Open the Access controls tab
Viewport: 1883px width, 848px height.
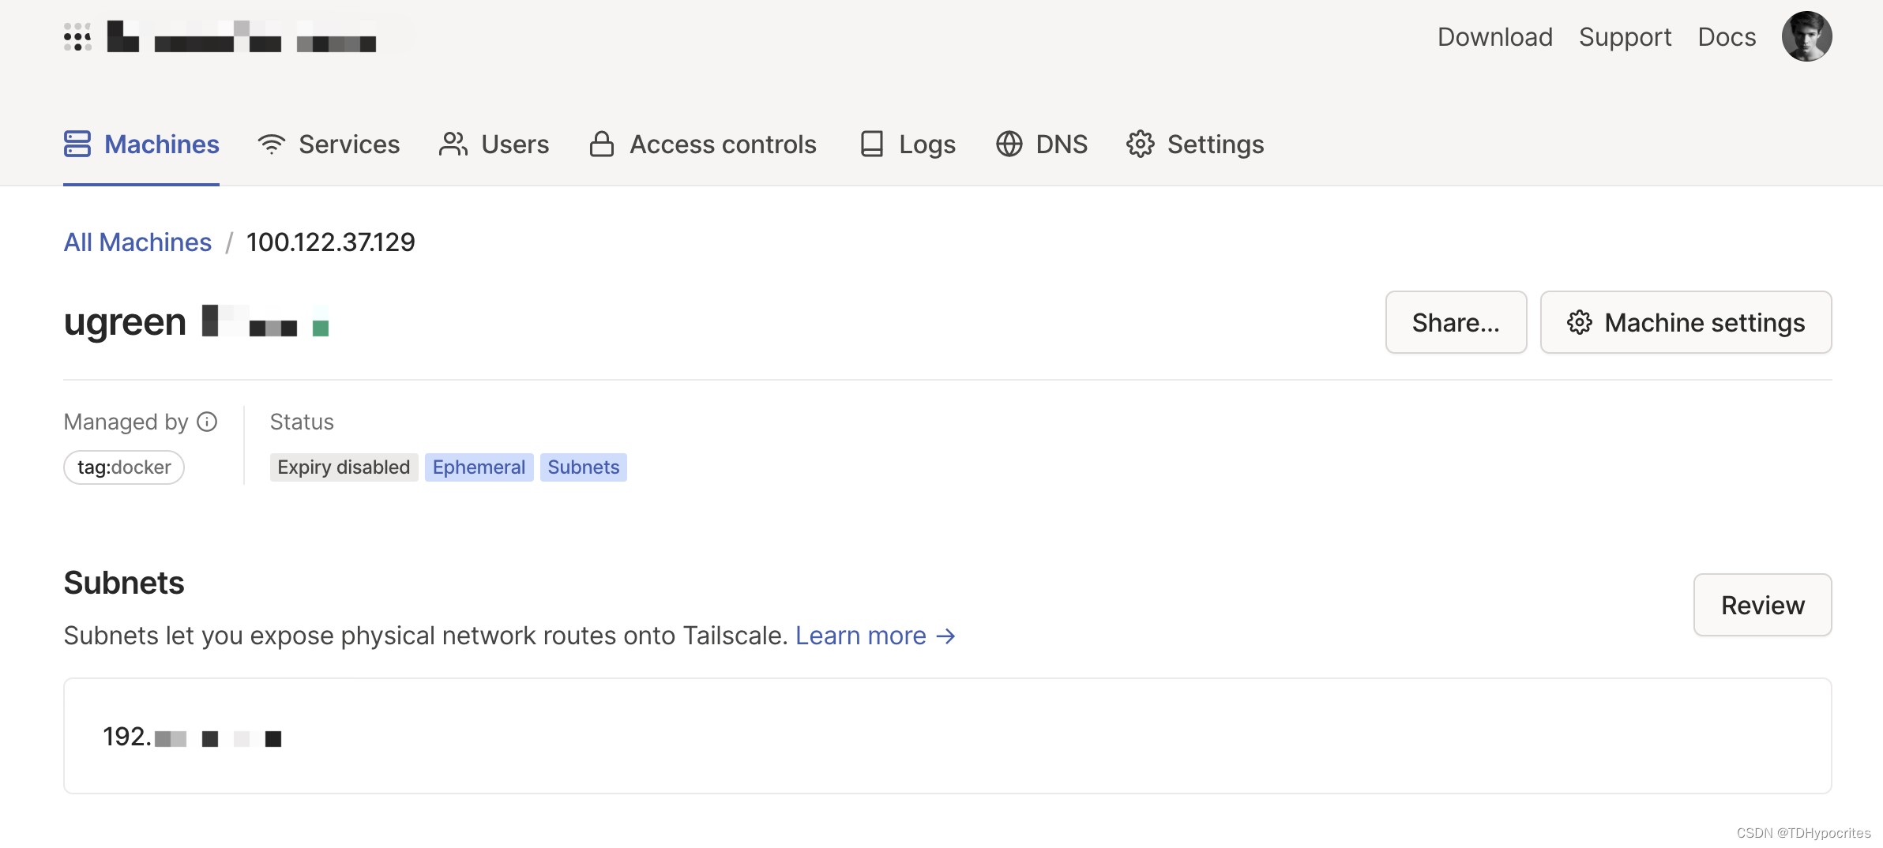[703, 144]
